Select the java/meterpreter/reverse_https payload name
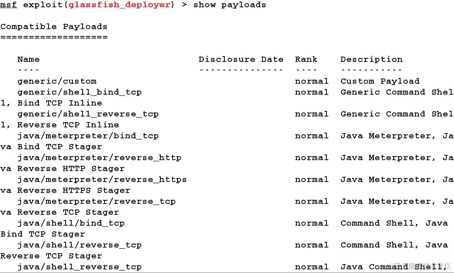This screenshot has width=454, height=273. tap(102, 180)
